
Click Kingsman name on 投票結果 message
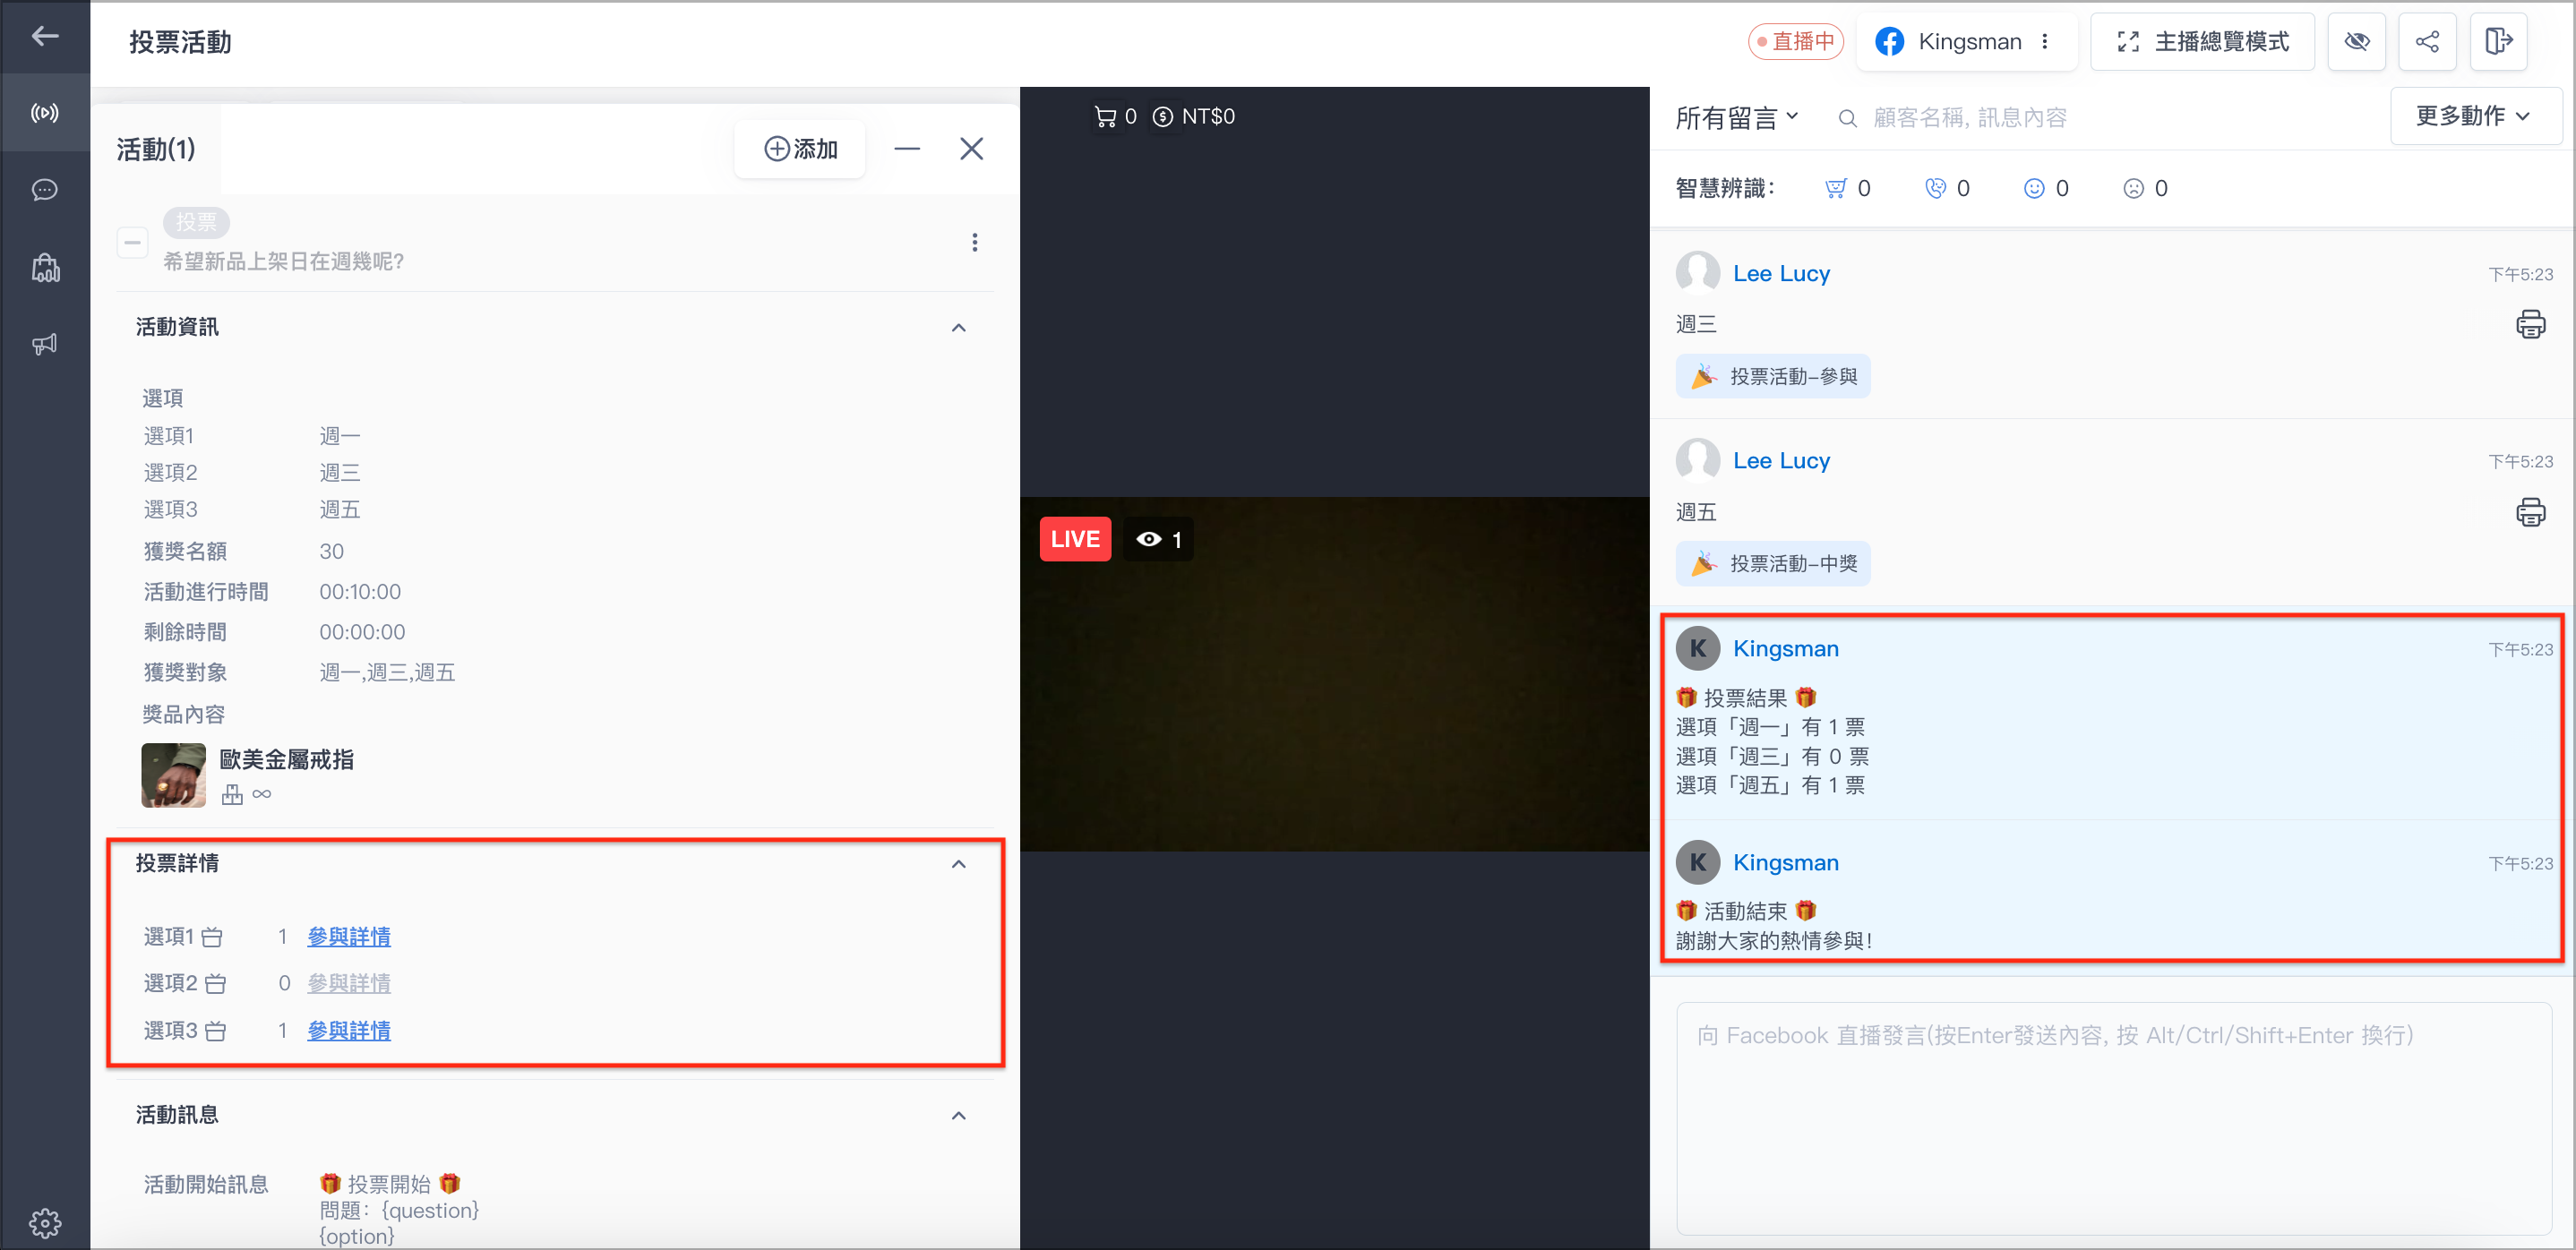coord(1786,649)
